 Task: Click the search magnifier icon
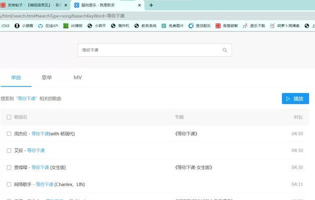click(225, 50)
